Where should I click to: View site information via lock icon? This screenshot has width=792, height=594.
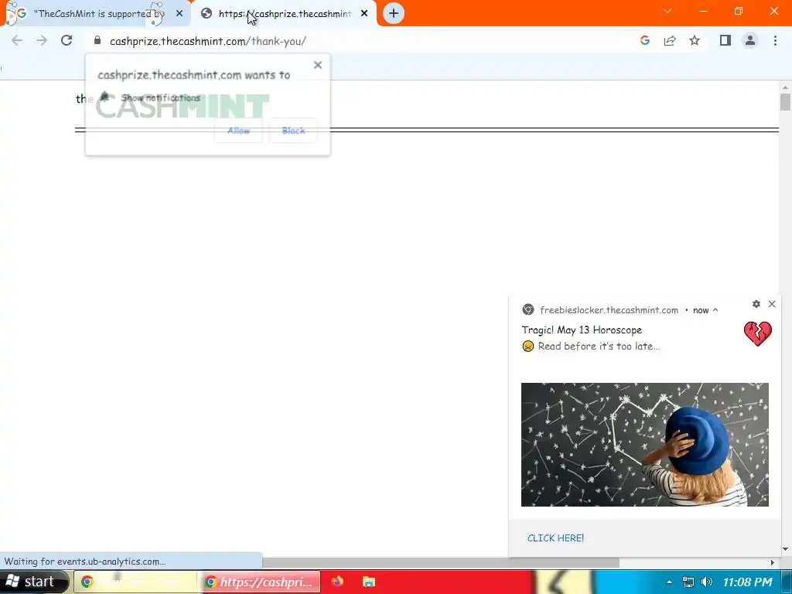click(97, 40)
